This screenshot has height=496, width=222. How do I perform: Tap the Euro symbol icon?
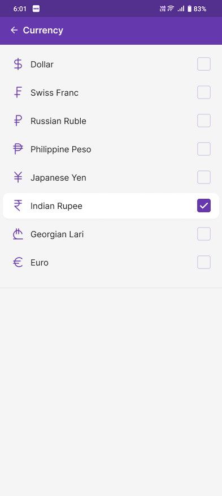click(18, 263)
